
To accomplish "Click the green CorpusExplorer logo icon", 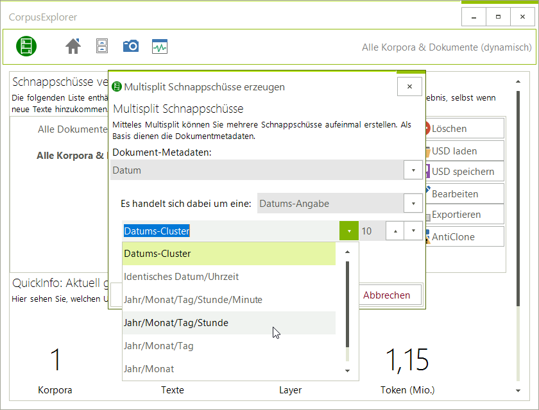I will 26,46.
